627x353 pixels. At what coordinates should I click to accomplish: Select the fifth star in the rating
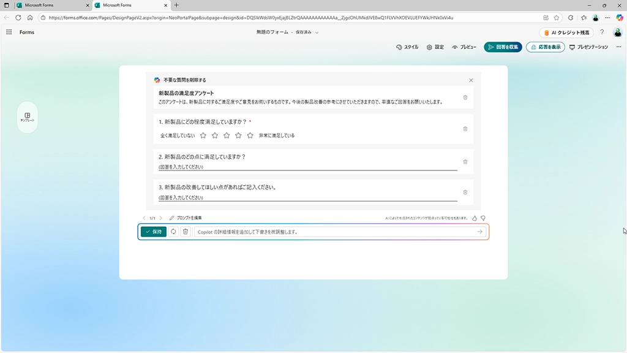pyautogui.click(x=250, y=135)
